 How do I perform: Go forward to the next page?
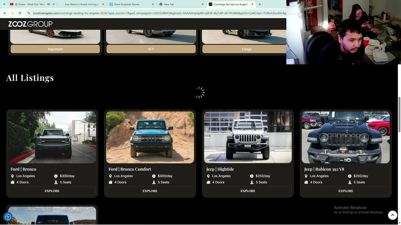click(12, 13)
